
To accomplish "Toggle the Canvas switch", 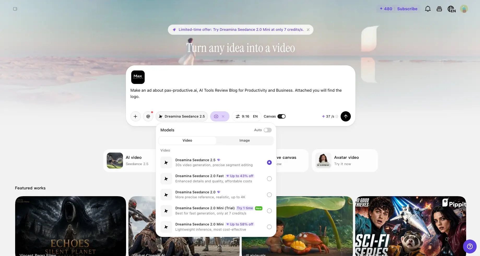I will 281,117.
